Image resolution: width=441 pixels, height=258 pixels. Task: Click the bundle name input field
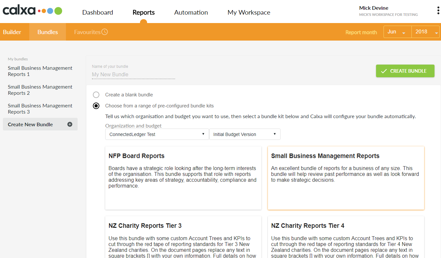pos(133,75)
